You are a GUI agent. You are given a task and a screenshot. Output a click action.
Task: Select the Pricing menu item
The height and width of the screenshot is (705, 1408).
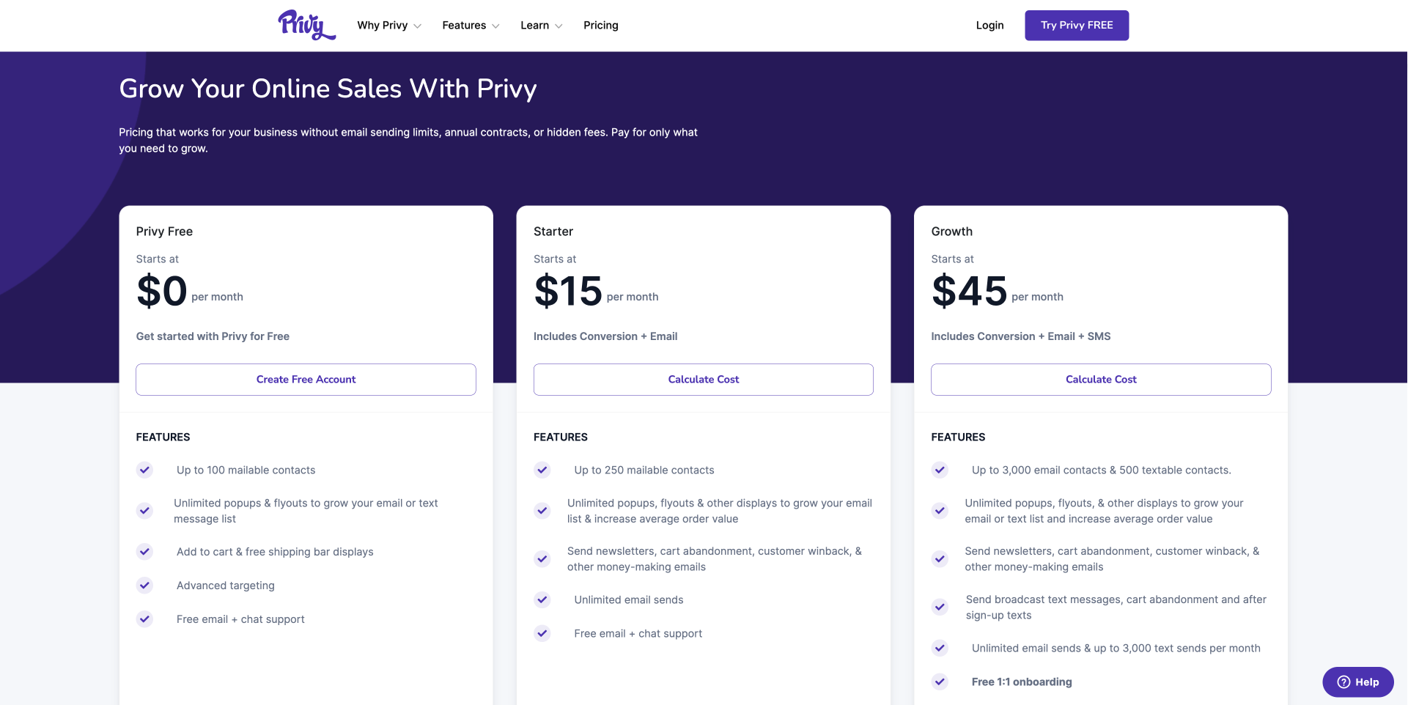600,25
